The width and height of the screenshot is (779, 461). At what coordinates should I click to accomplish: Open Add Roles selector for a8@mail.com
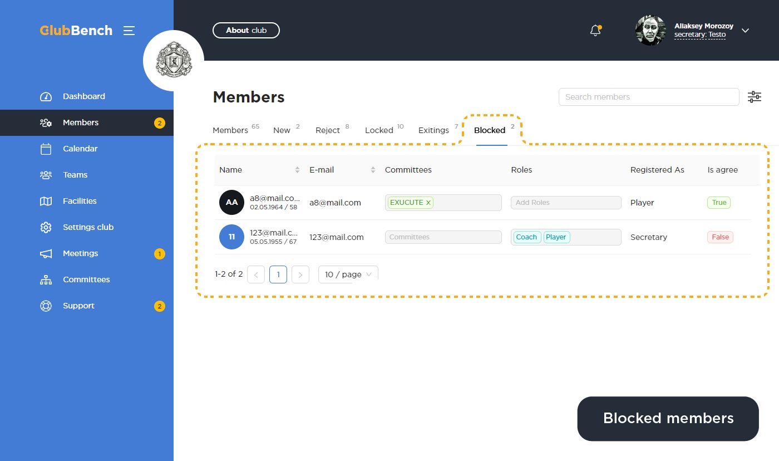(565, 203)
